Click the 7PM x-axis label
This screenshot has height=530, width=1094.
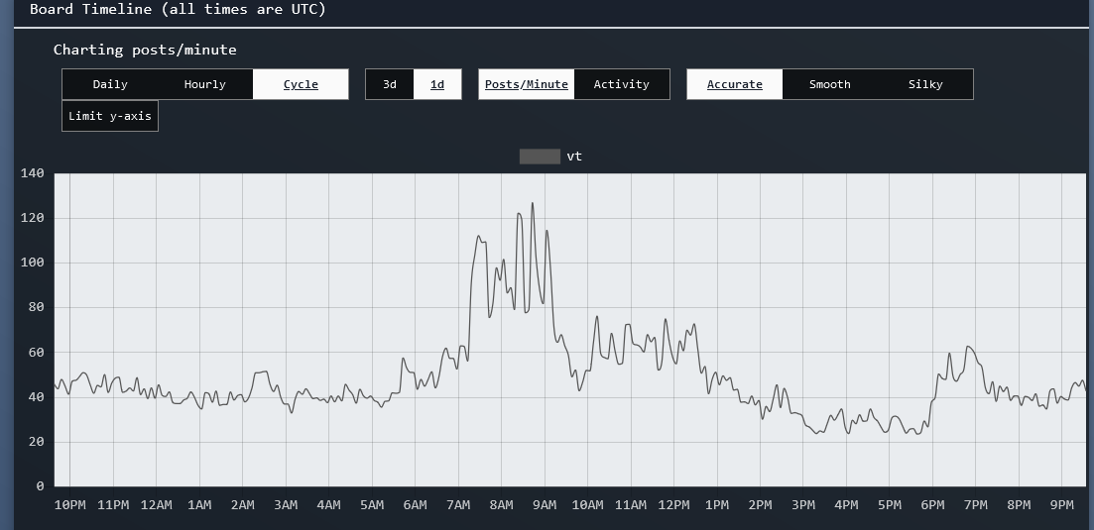tap(976, 505)
